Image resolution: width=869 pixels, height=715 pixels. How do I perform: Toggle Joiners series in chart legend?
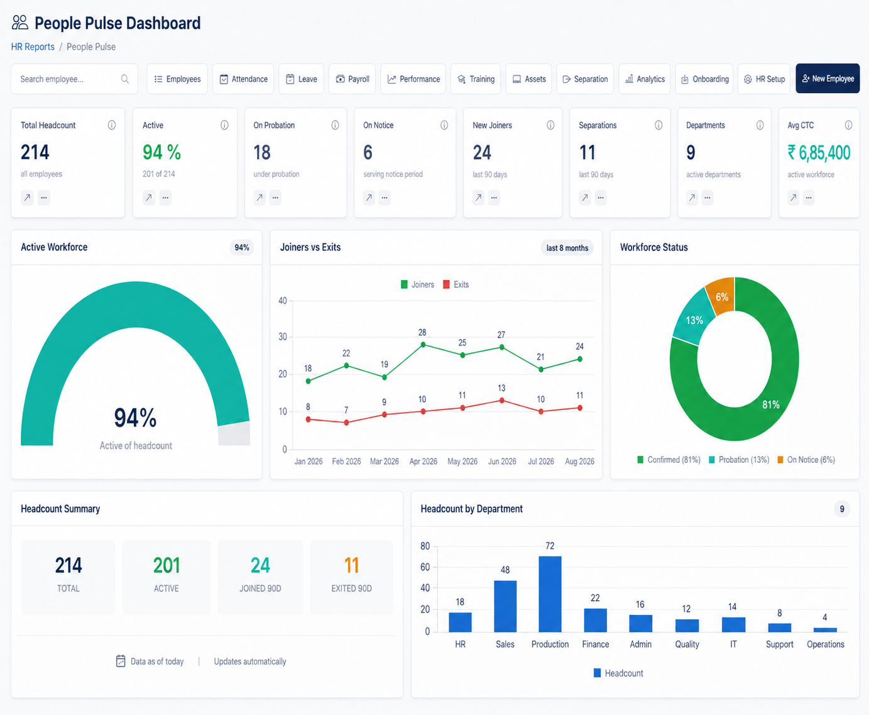(x=417, y=284)
